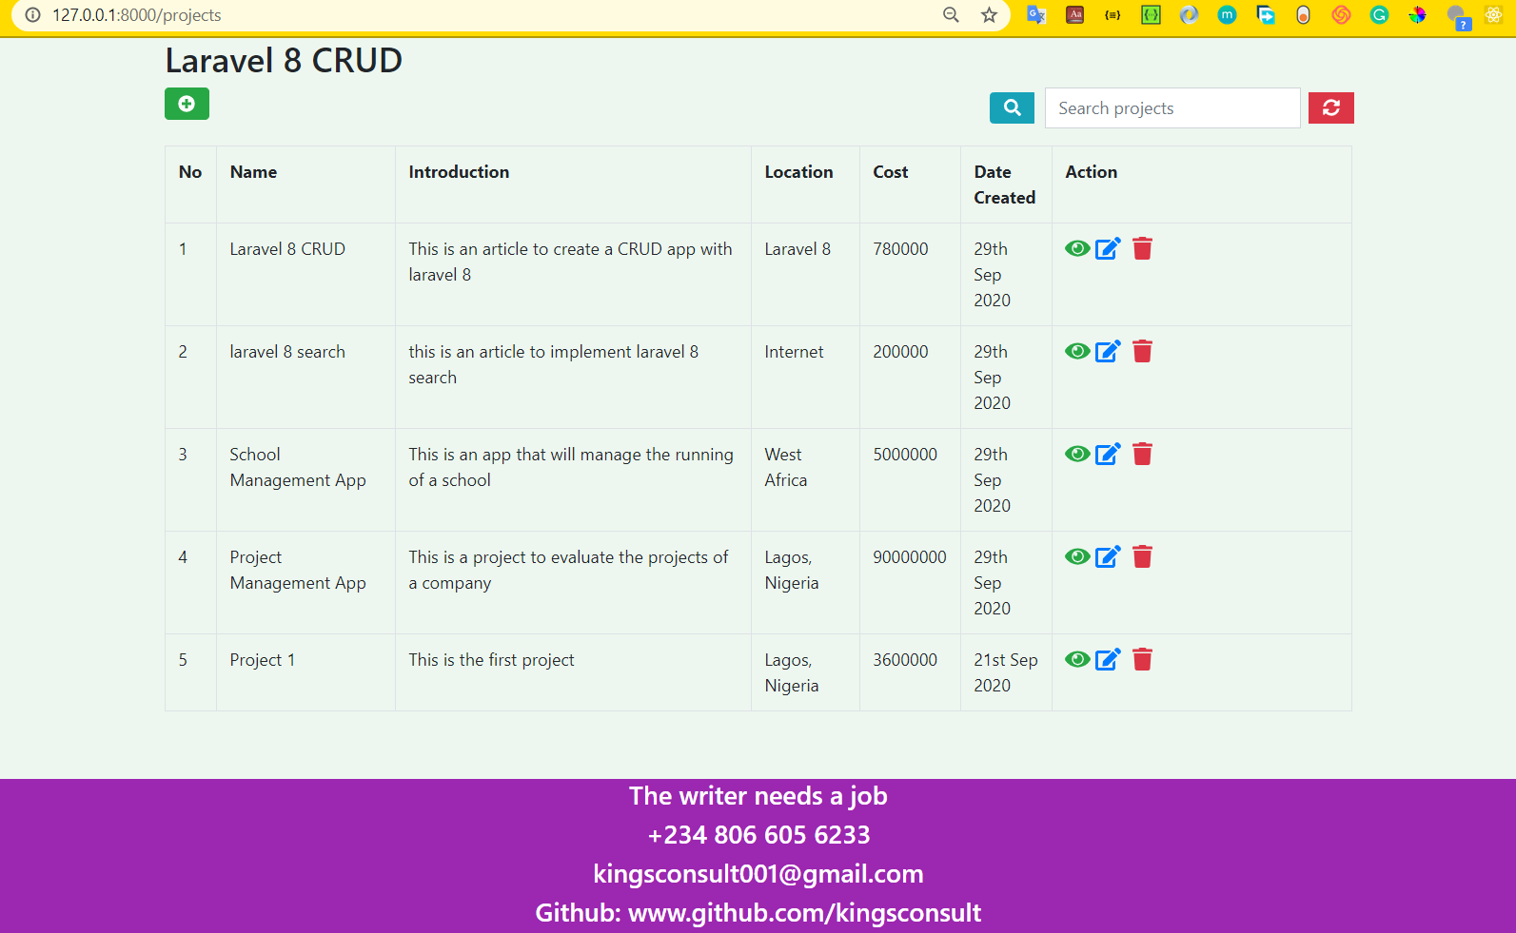Viewport: 1516px width, 933px height.
Task: Select the cost value 90000000
Action: [910, 557]
